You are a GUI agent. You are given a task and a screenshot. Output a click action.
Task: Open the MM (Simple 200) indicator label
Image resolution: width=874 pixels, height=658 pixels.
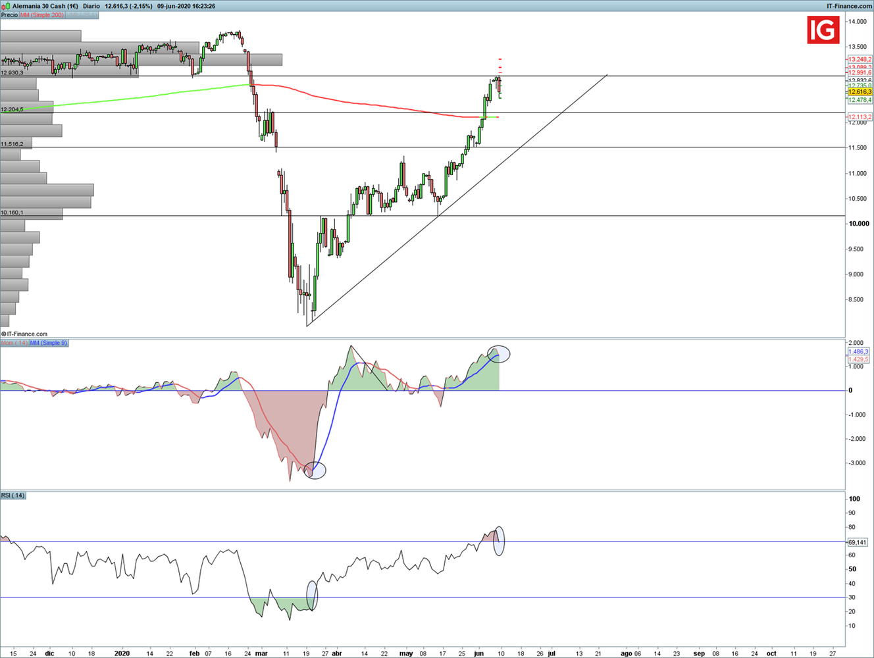(43, 14)
